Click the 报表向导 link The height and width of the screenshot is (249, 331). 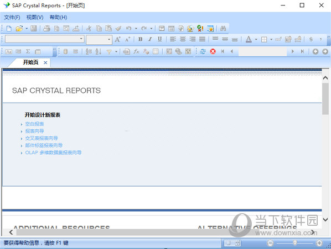pyautogui.click(x=35, y=131)
